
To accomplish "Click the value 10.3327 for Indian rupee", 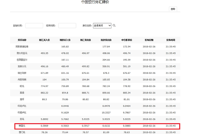I will coord(106,112).
